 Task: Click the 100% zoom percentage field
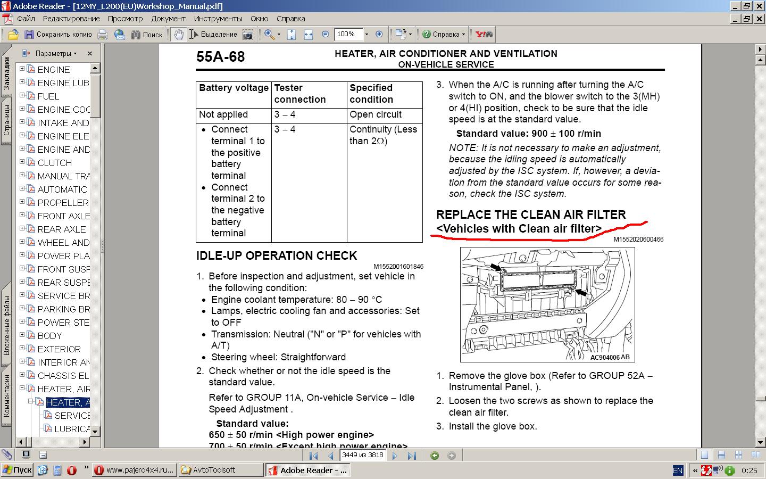pos(348,34)
